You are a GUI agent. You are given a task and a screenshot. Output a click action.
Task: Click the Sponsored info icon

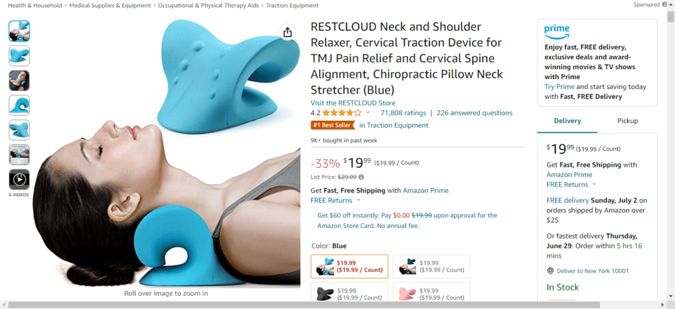tap(664, 5)
